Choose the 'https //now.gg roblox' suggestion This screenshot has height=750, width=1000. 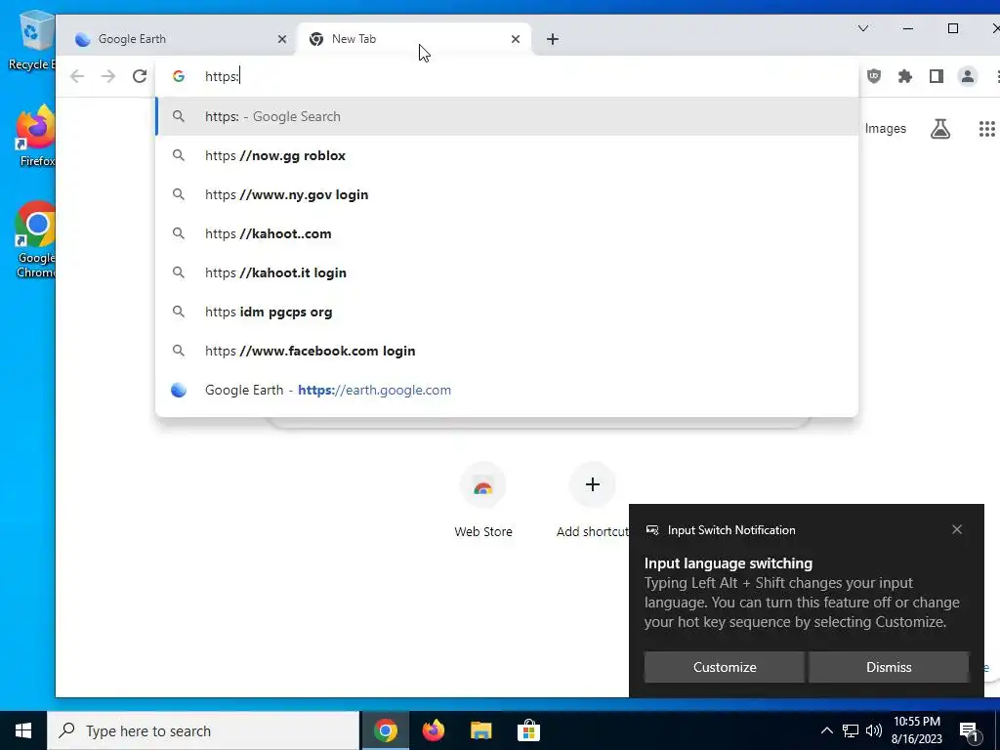click(x=507, y=155)
